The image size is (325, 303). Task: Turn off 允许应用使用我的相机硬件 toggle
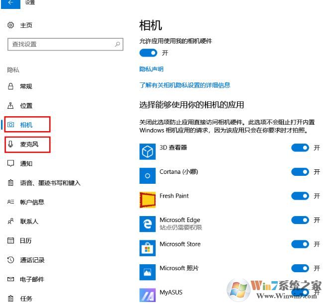(x=148, y=53)
